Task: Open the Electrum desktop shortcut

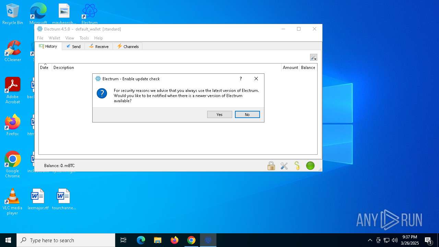Action: 90,14
